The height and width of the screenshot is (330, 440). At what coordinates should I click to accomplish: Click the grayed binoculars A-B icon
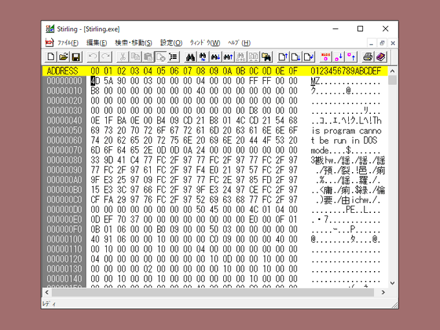[x=241, y=57]
